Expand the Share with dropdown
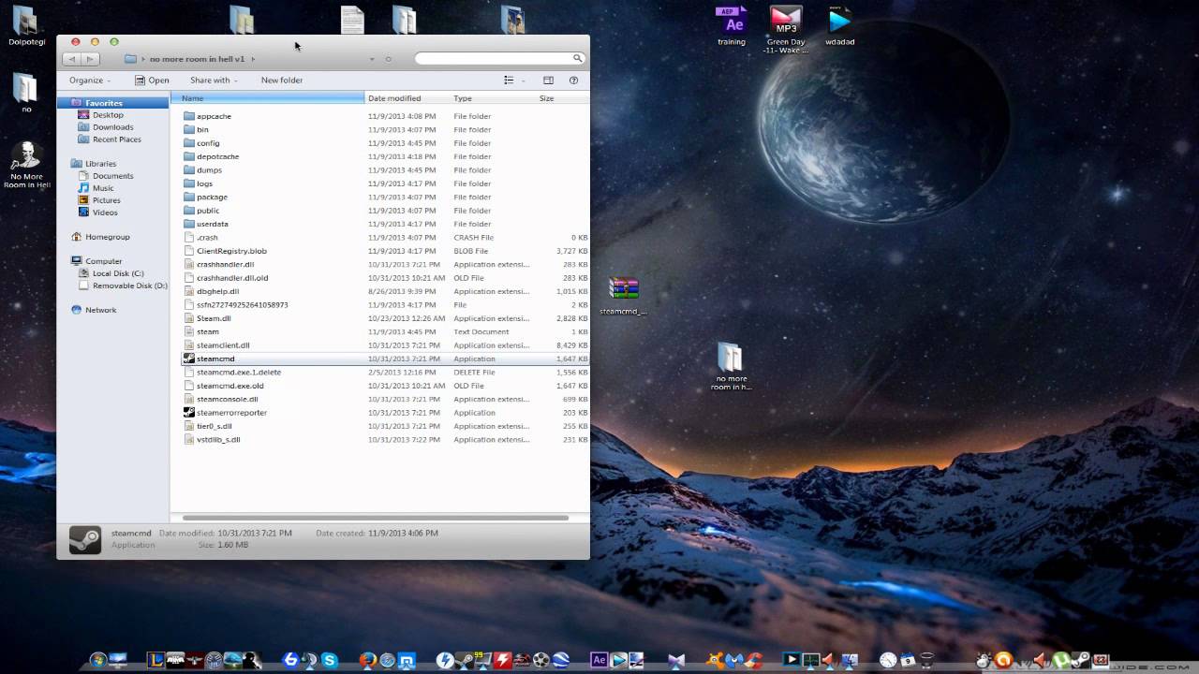The height and width of the screenshot is (674, 1199). [x=214, y=80]
